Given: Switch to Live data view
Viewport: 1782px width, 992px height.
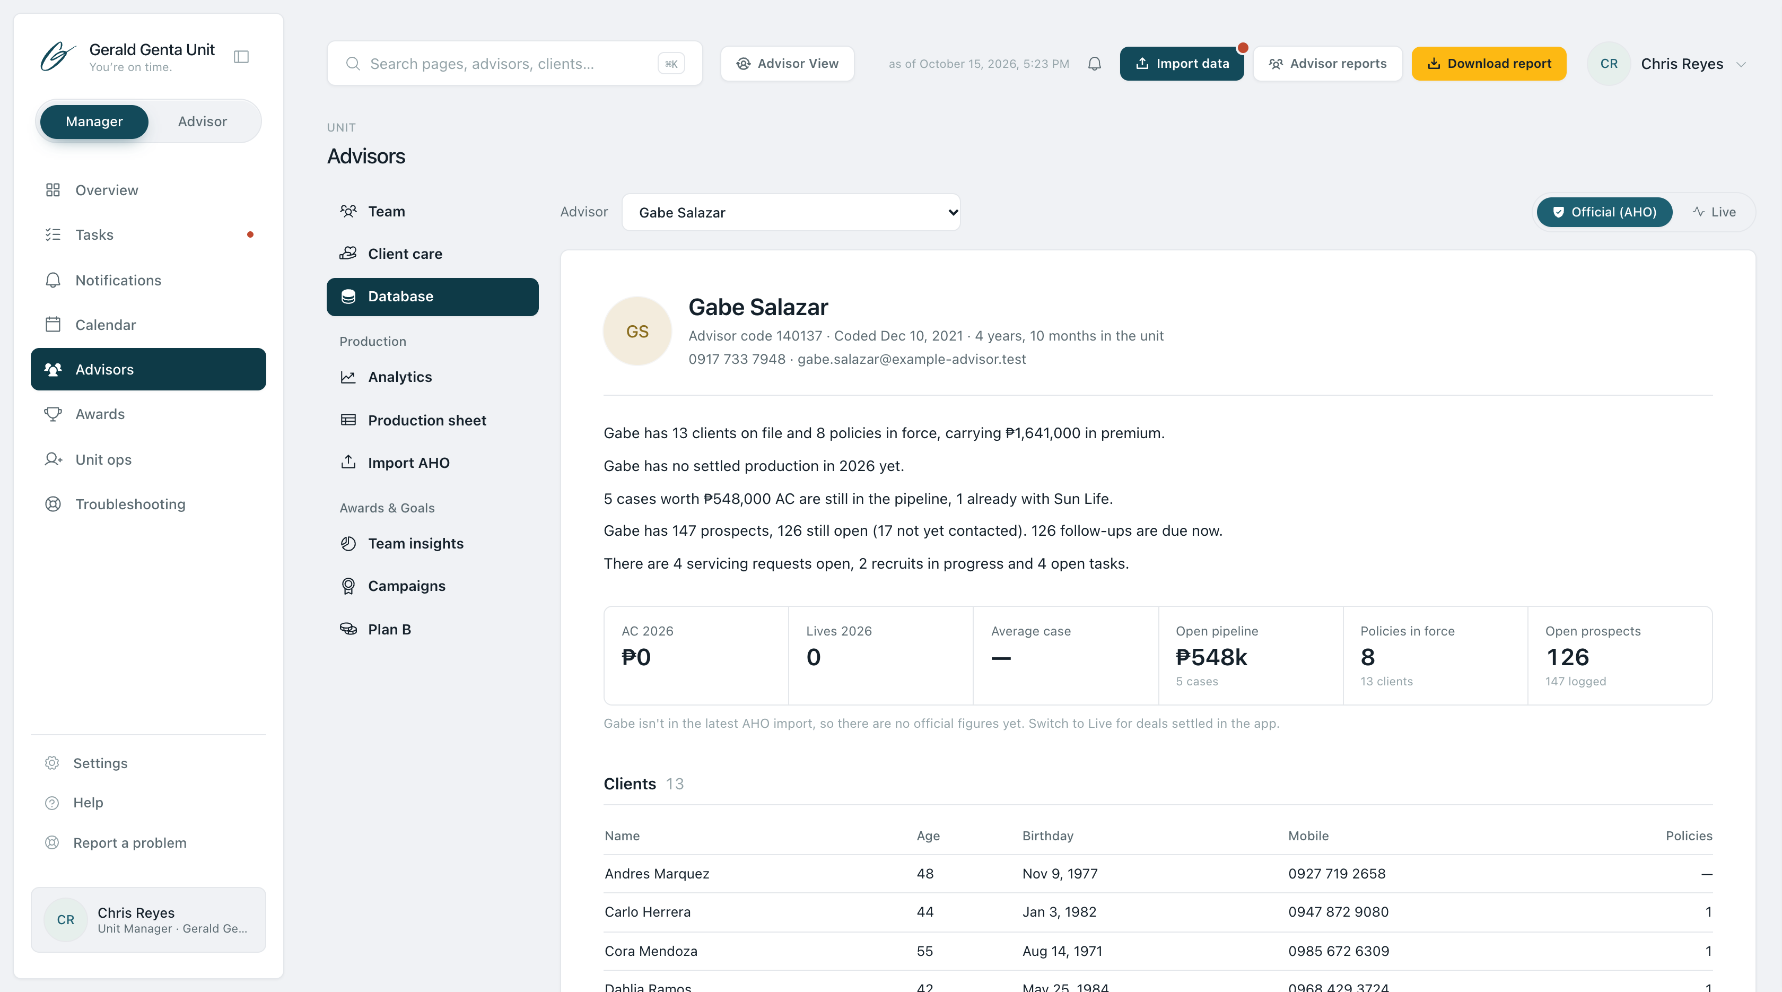Looking at the screenshot, I should pyautogui.click(x=1714, y=212).
